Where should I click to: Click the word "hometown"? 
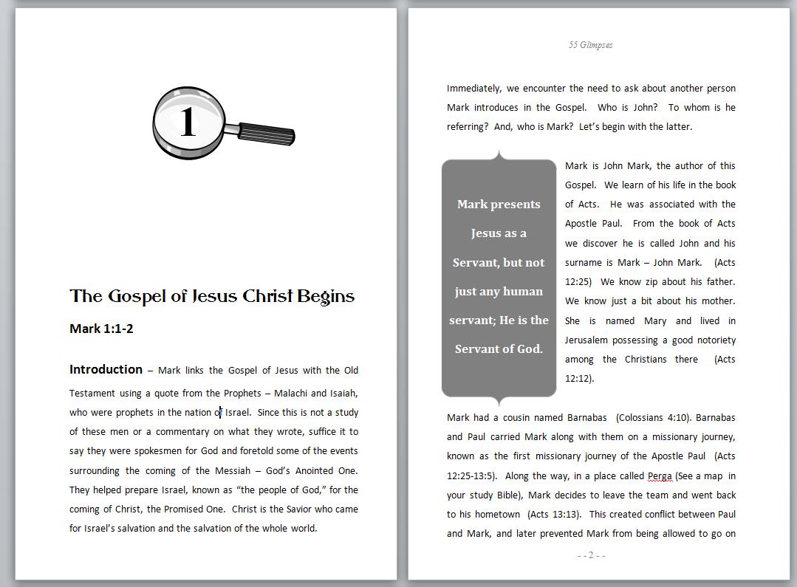click(x=497, y=515)
